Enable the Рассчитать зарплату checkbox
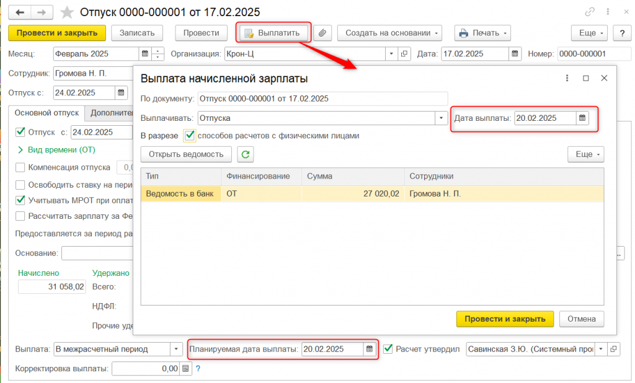The height and width of the screenshot is (383, 635). point(20,216)
